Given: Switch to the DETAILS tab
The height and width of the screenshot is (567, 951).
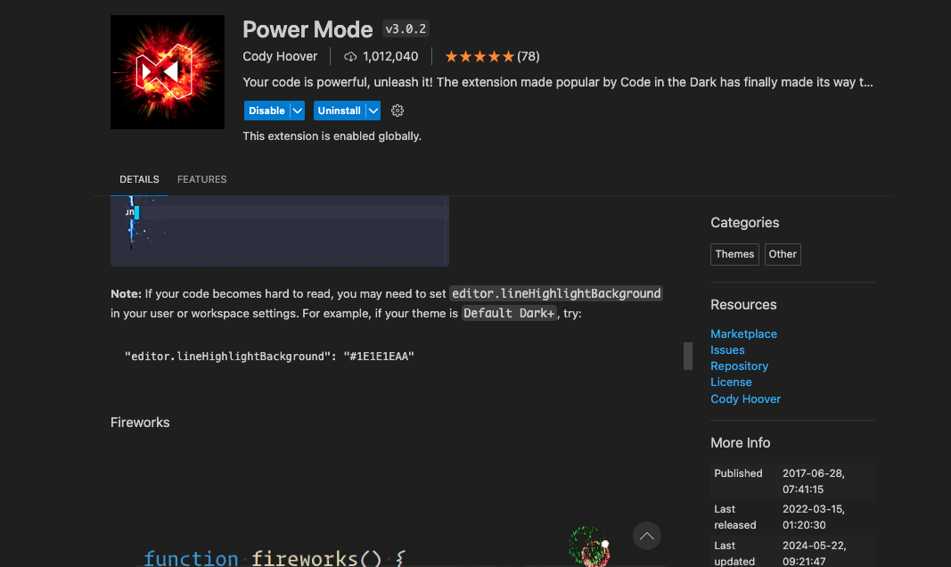Looking at the screenshot, I should pos(139,179).
